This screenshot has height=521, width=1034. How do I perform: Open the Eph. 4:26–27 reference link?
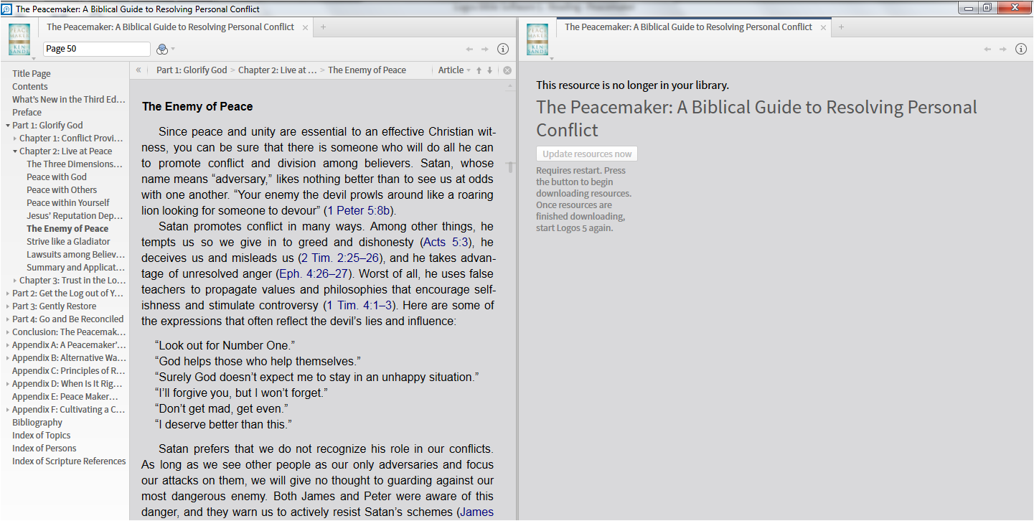312,274
